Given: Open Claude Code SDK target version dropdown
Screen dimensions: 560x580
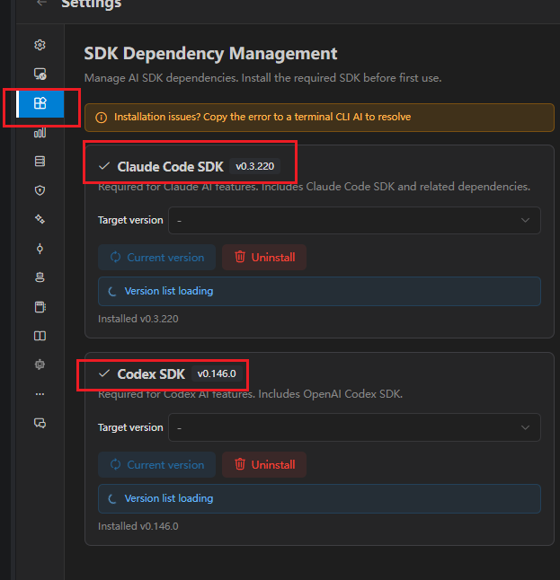Looking at the screenshot, I should pos(354,221).
